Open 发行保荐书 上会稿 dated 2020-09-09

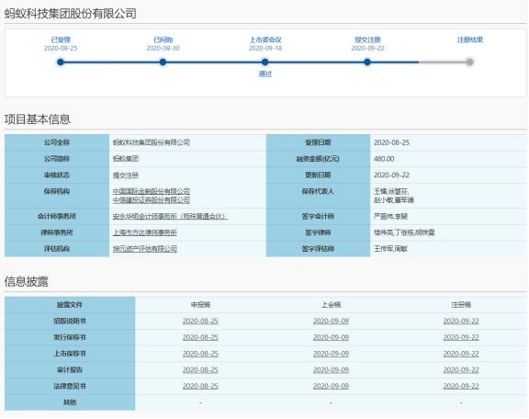331,337
